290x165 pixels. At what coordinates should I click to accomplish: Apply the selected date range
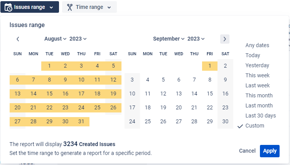click(270, 151)
